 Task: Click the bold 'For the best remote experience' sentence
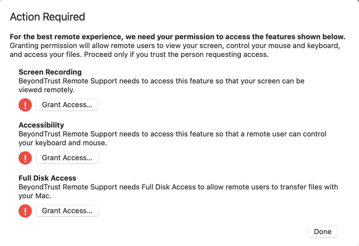tap(178, 37)
